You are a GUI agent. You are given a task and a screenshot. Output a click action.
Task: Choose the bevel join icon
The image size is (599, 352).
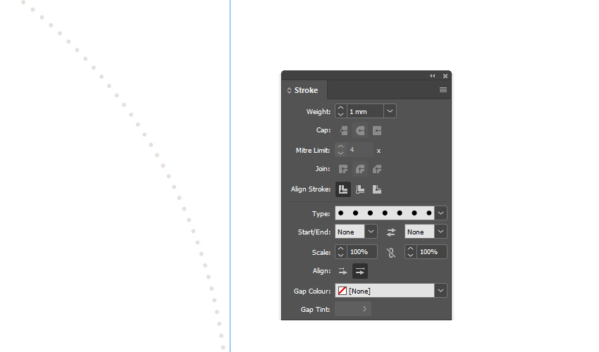pyautogui.click(x=377, y=169)
